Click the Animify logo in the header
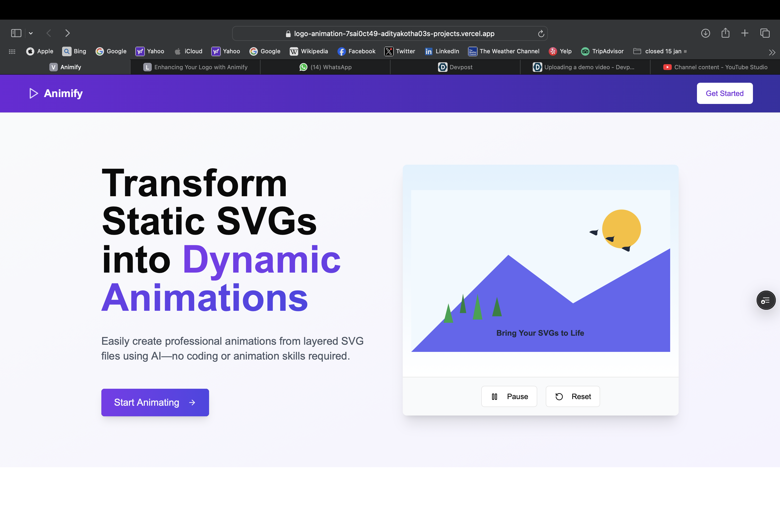This screenshot has height=507, width=780. (56, 93)
